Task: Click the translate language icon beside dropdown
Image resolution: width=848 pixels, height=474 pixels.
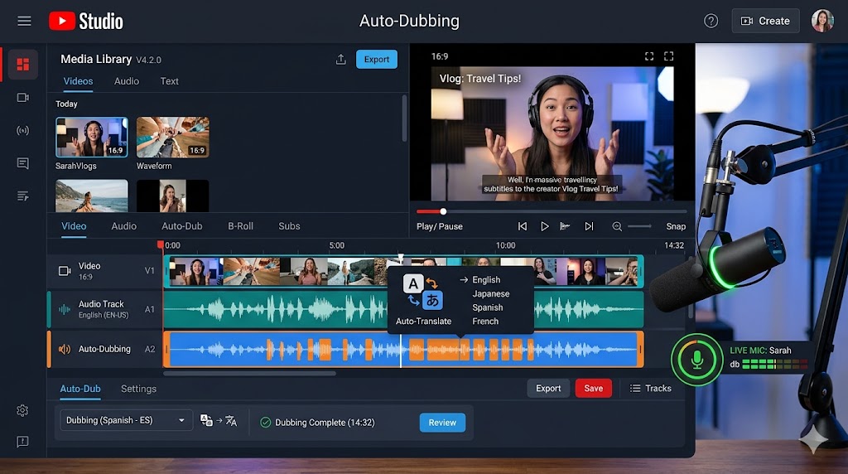Action: (x=219, y=420)
